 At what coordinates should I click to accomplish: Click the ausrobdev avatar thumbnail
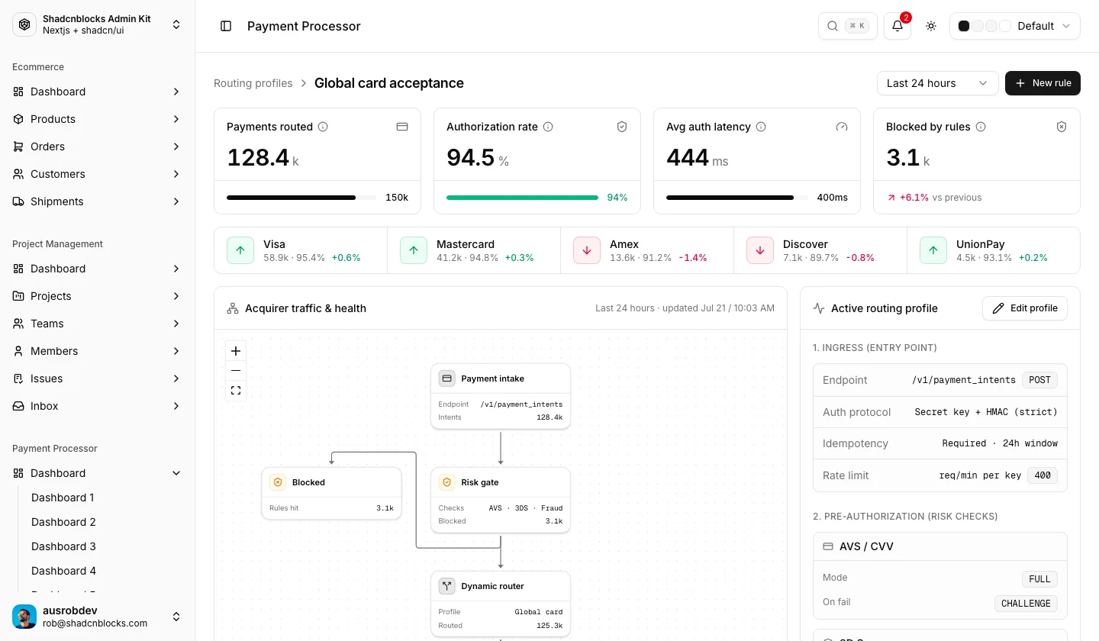coord(24,617)
